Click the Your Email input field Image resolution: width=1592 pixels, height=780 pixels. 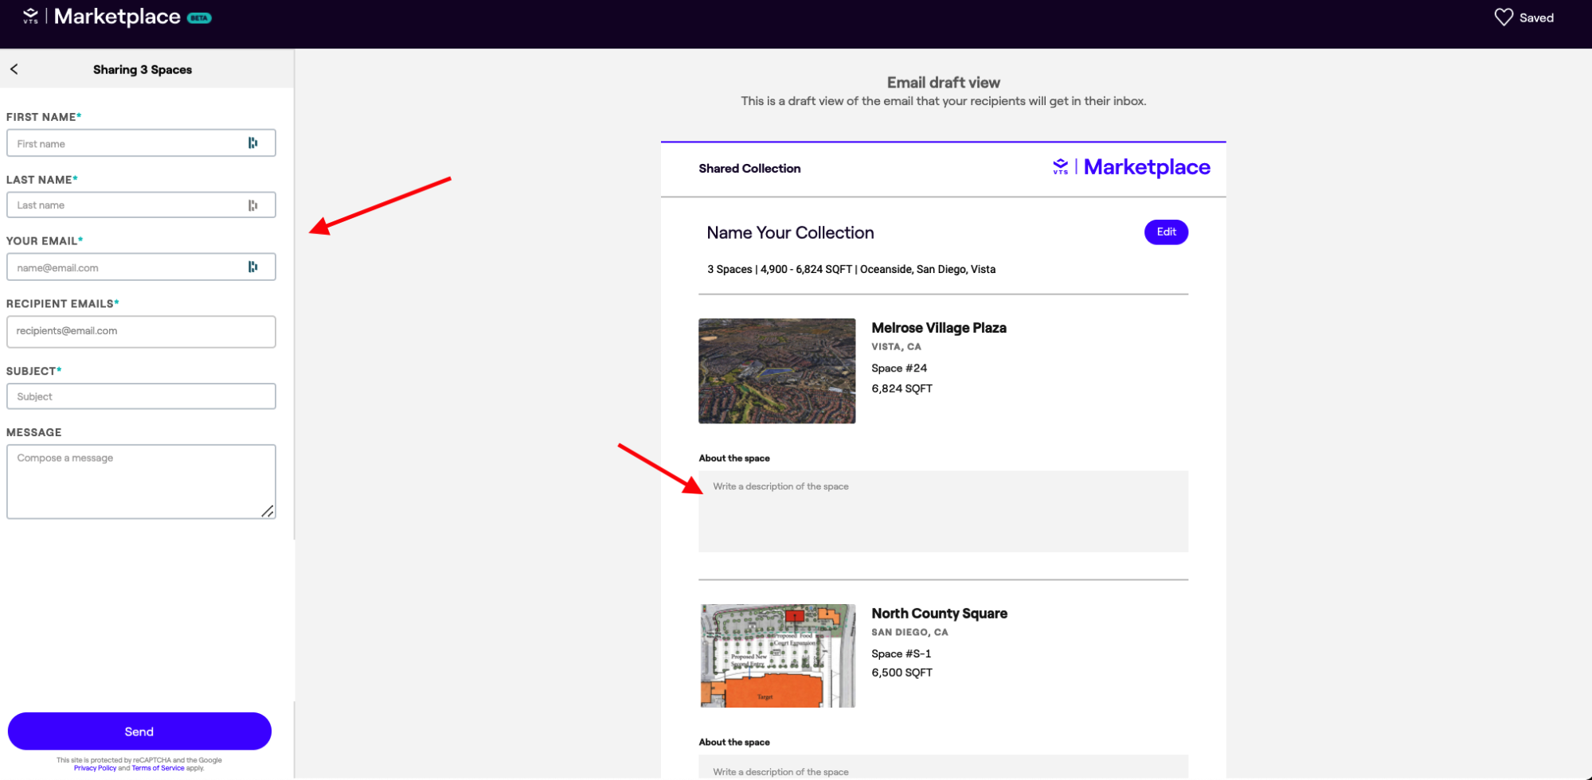141,267
